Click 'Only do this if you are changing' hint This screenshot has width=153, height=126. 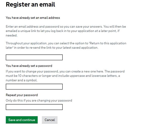coord(39,100)
